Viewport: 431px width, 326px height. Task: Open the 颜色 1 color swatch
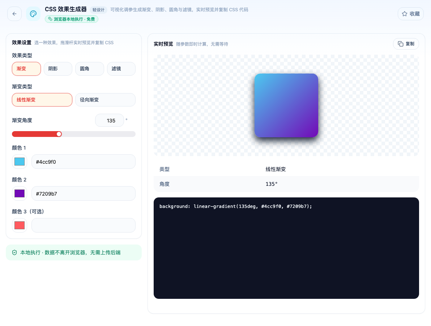click(20, 162)
